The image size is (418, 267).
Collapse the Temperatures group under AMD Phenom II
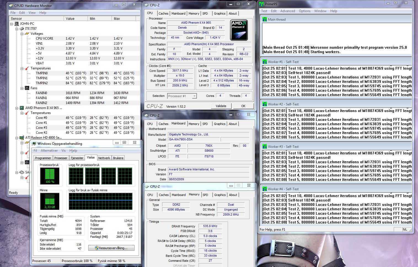(x=22, y=113)
